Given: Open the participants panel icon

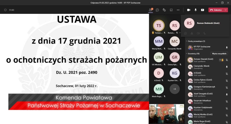Looking at the screenshot, I should [x=151, y=10].
